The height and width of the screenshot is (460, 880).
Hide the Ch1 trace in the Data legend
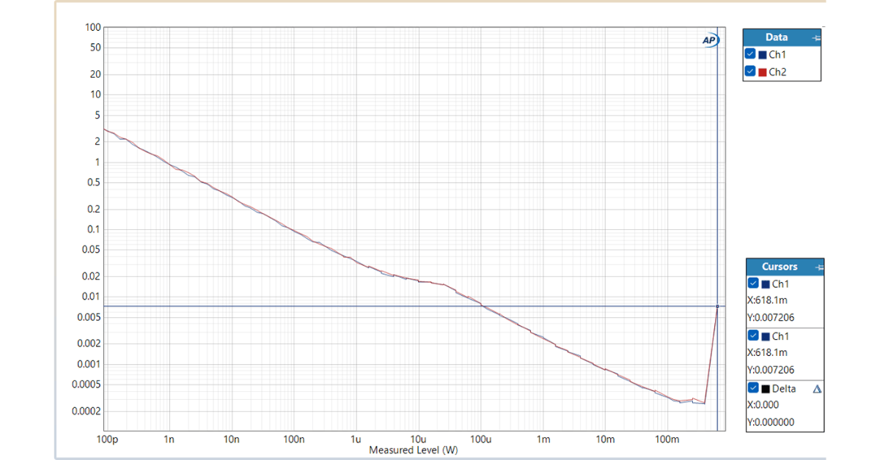click(x=750, y=54)
